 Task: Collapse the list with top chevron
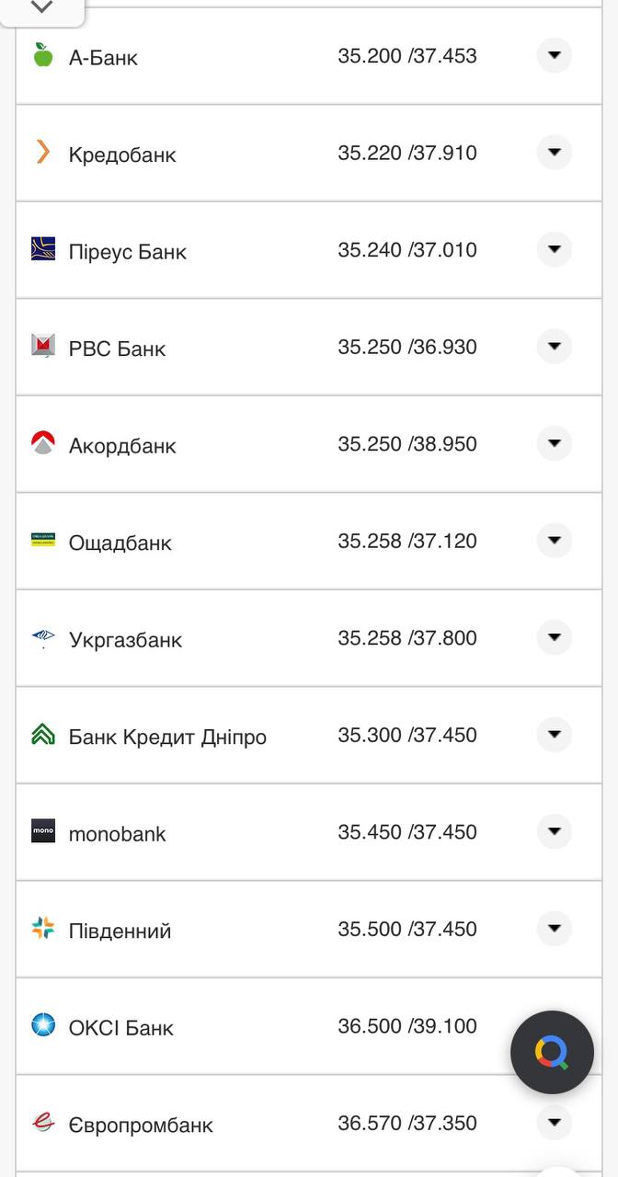pyautogui.click(x=41, y=7)
